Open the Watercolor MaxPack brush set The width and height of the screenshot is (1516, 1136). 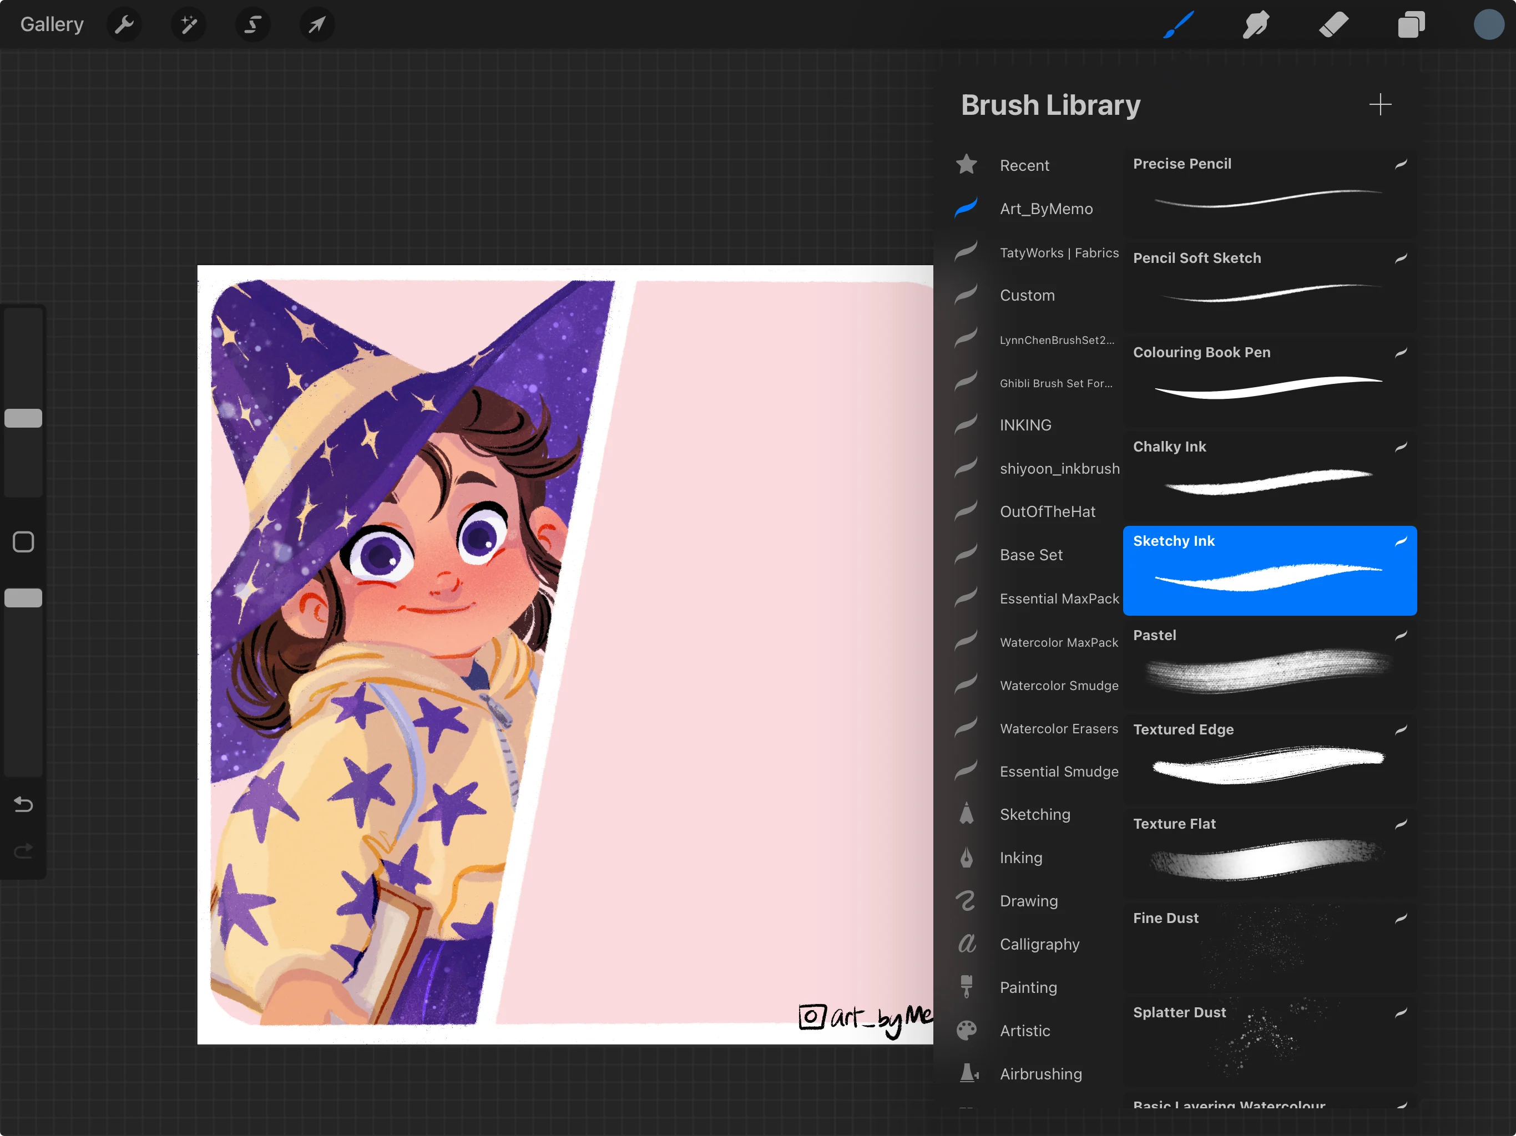coord(1059,642)
